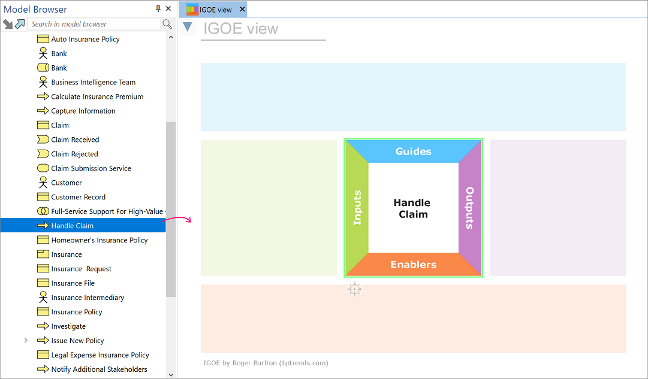Expand the Issue New Policy tree node
The image size is (648, 379).
pyautogui.click(x=26, y=341)
